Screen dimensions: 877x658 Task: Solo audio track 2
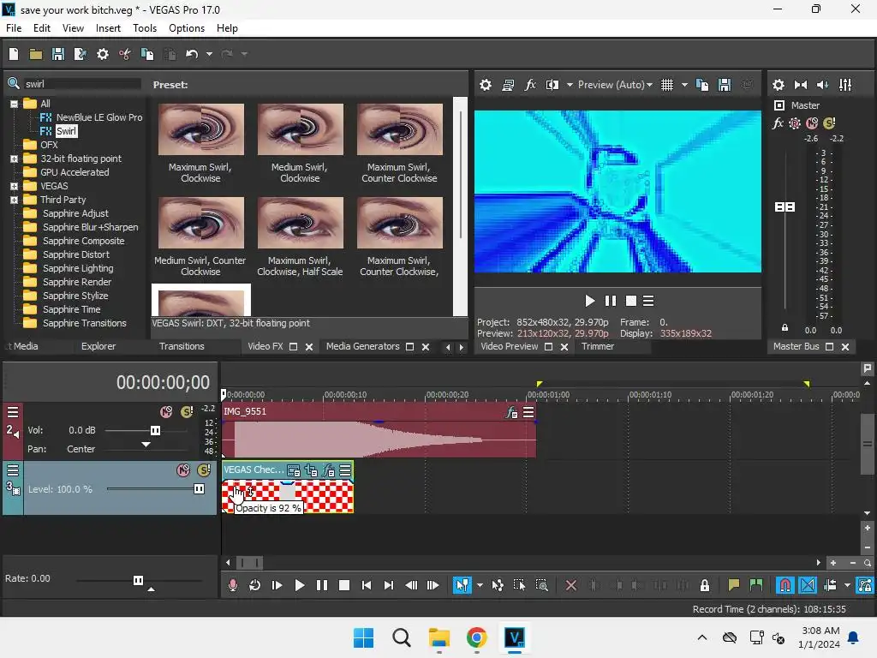pos(187,412)
